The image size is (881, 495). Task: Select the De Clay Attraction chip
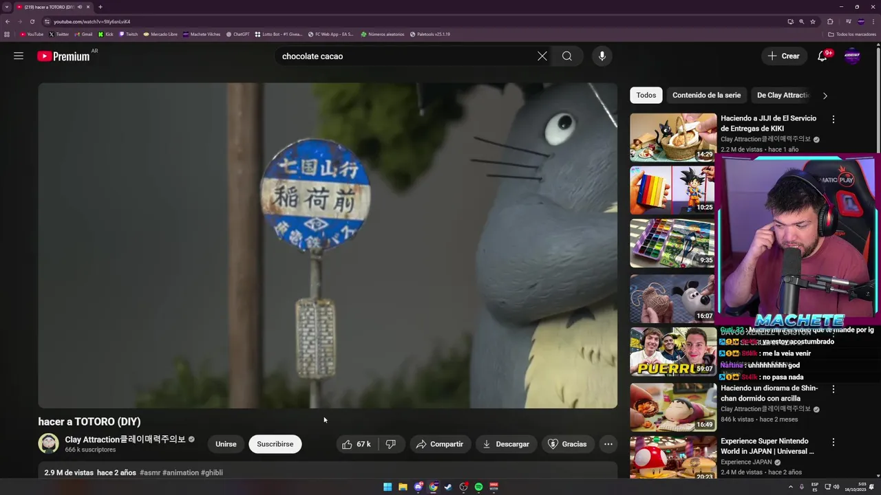coord(783,96)
